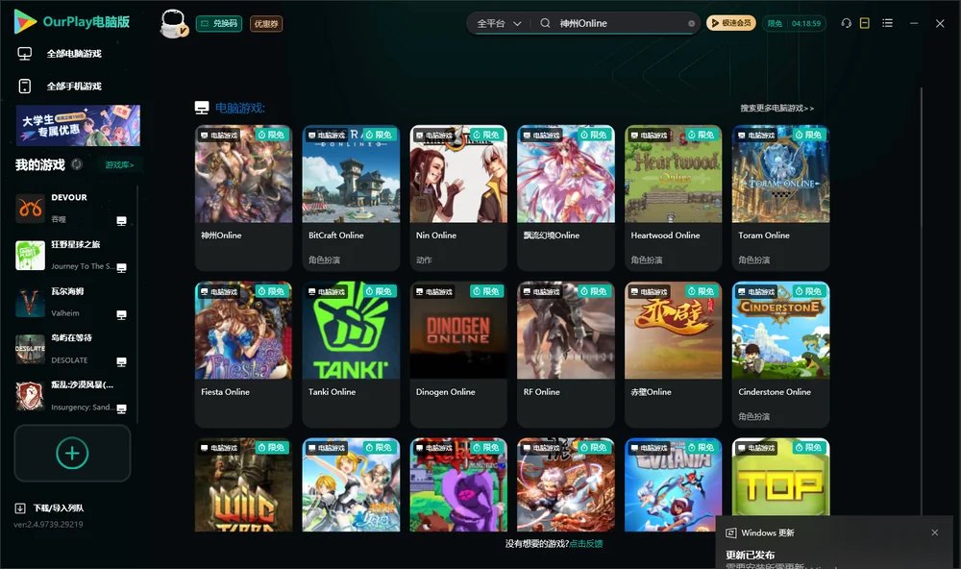Viewport: 961px width, 569px height.
Task: Open Insurgency Sandstorm sidebar icon
Action: [x=30, y=396]
